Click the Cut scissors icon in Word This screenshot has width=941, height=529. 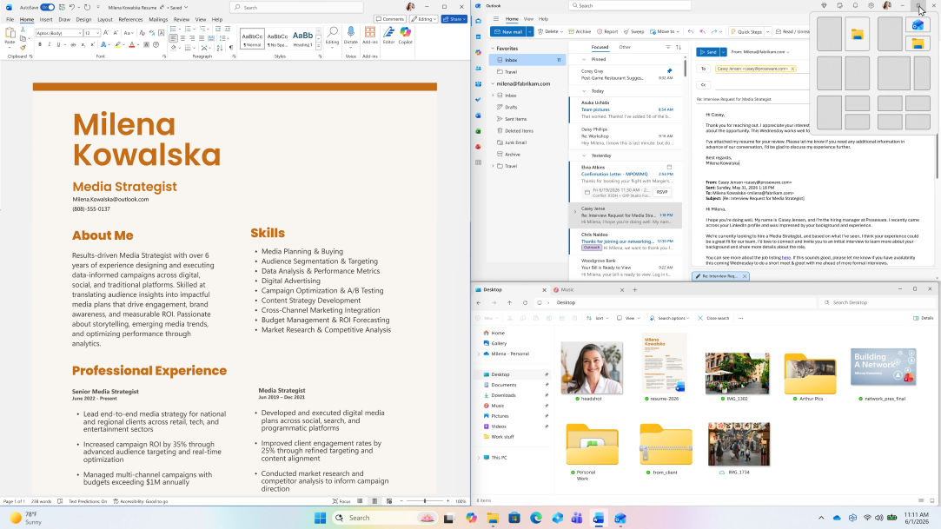23,30
